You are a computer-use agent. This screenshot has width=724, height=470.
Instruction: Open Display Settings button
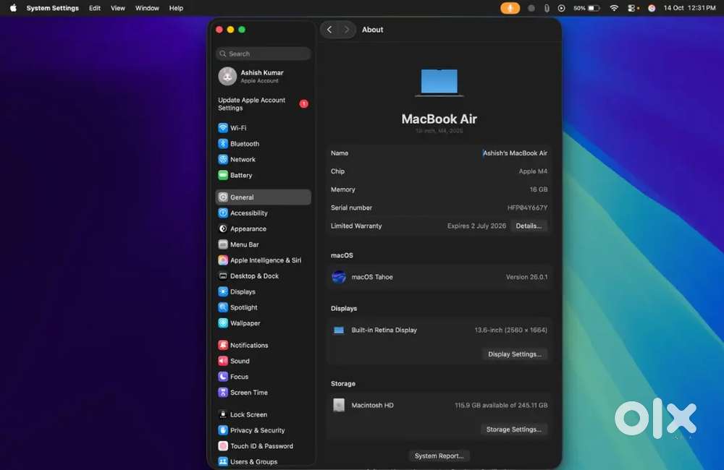(515, 354)
